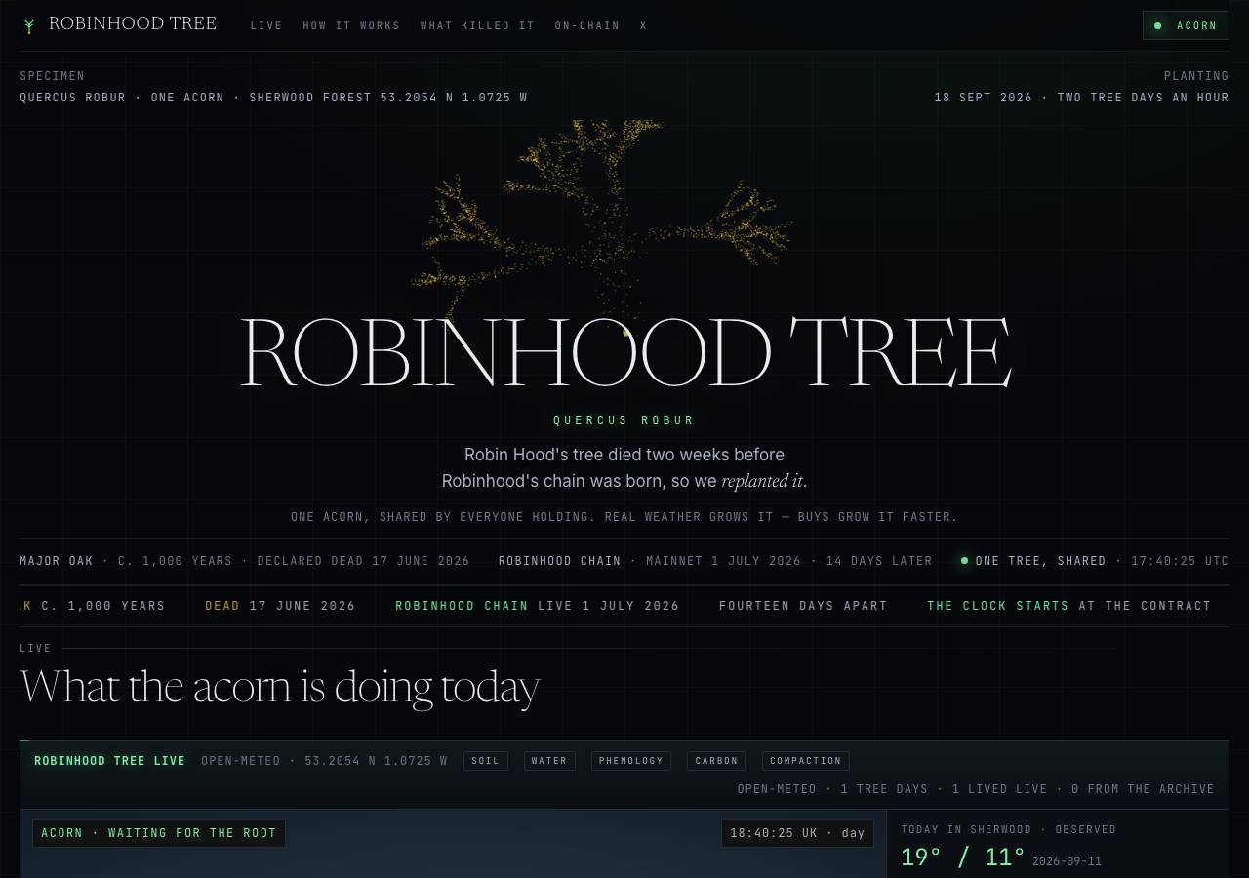Select the Compaction tag chip
1249x878 pixels.
pyautogui.click(x=806, y=761)
